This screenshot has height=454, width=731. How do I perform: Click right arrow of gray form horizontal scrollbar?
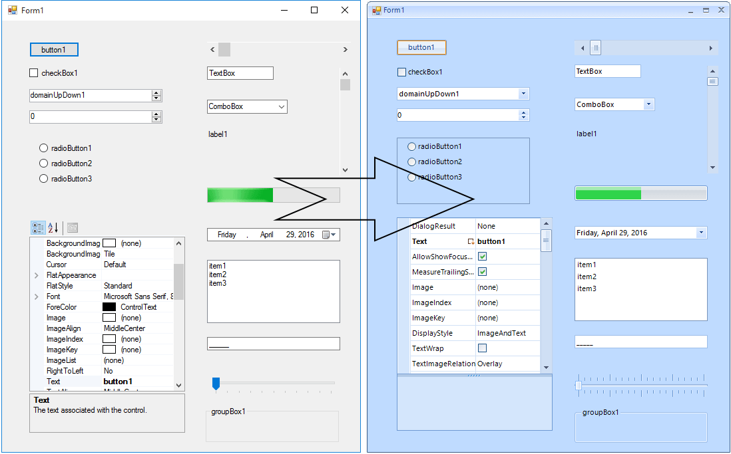click(345, 50)
